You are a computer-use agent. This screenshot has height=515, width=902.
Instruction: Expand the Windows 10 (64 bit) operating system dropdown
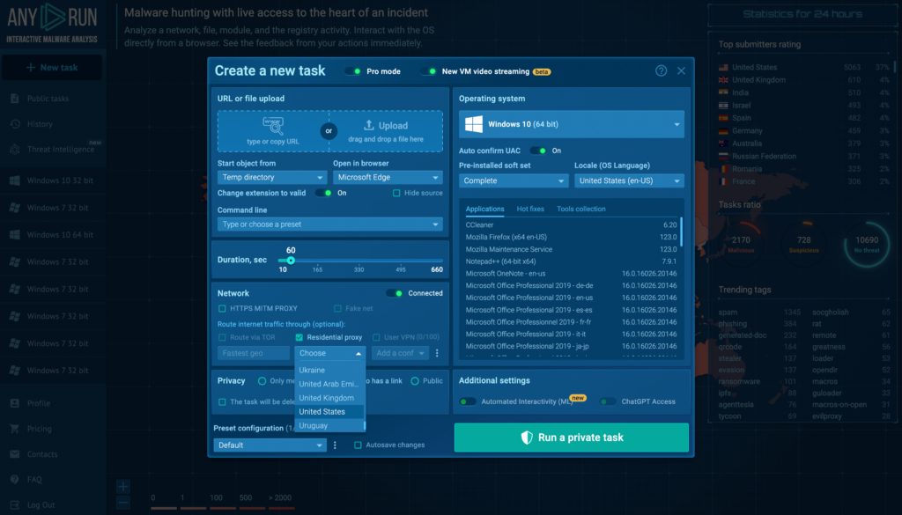(x=571, y=124)
